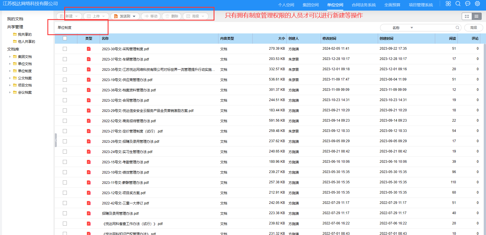This screenshot has height=235, width=486.
Task: Open the 名称 search field dropdown
Action: point(411,28)
